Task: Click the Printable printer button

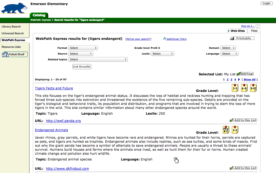Action: pyautogui.click(x=242, y=38)
